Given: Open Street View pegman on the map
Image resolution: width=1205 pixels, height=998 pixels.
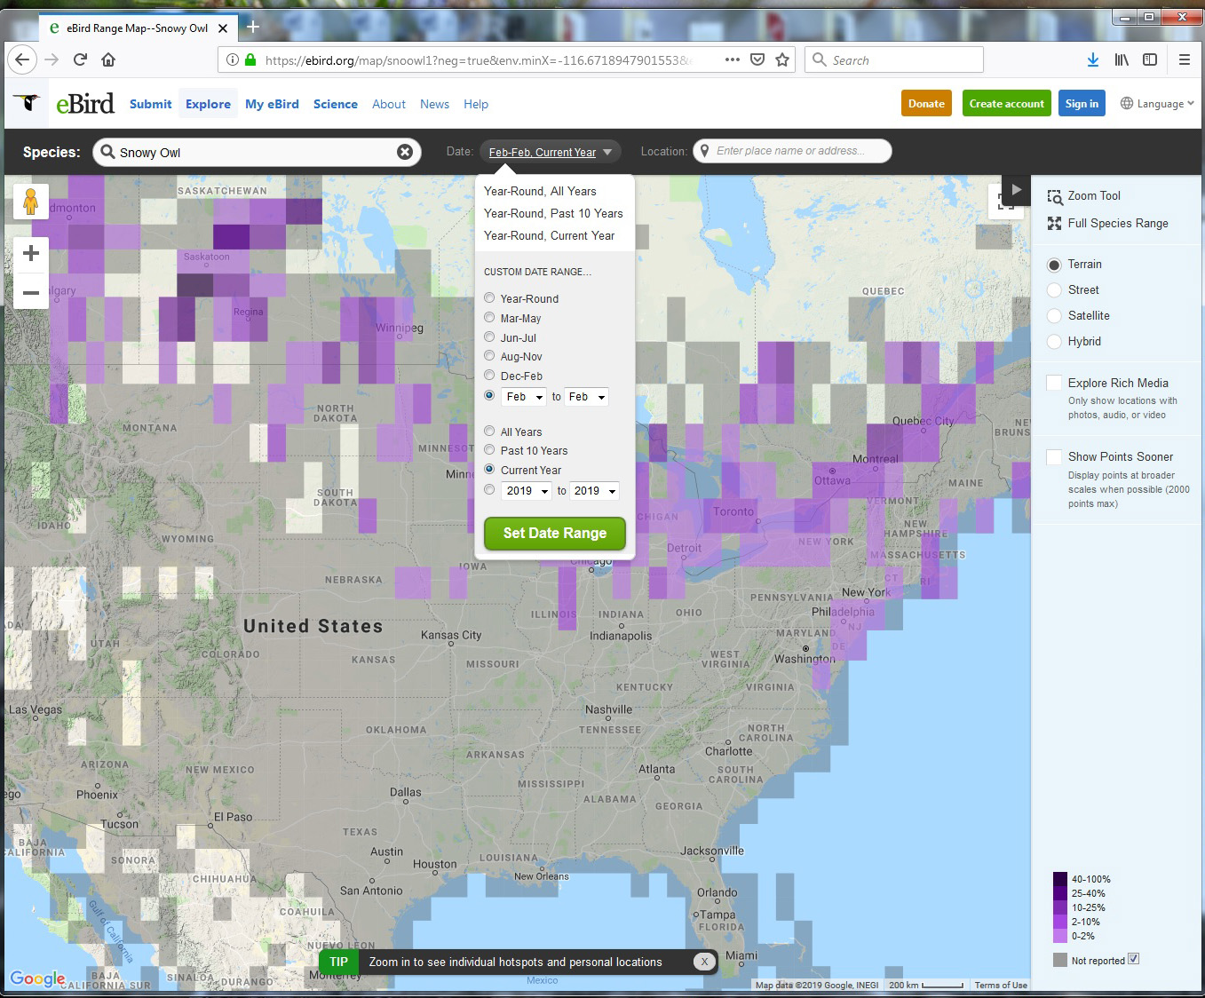Looking at the screenshot, I should coord(31,202).
